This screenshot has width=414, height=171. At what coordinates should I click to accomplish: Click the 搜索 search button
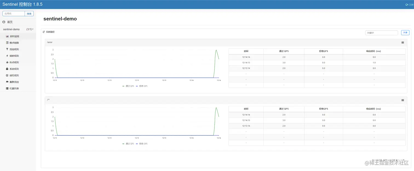(29, 14)
